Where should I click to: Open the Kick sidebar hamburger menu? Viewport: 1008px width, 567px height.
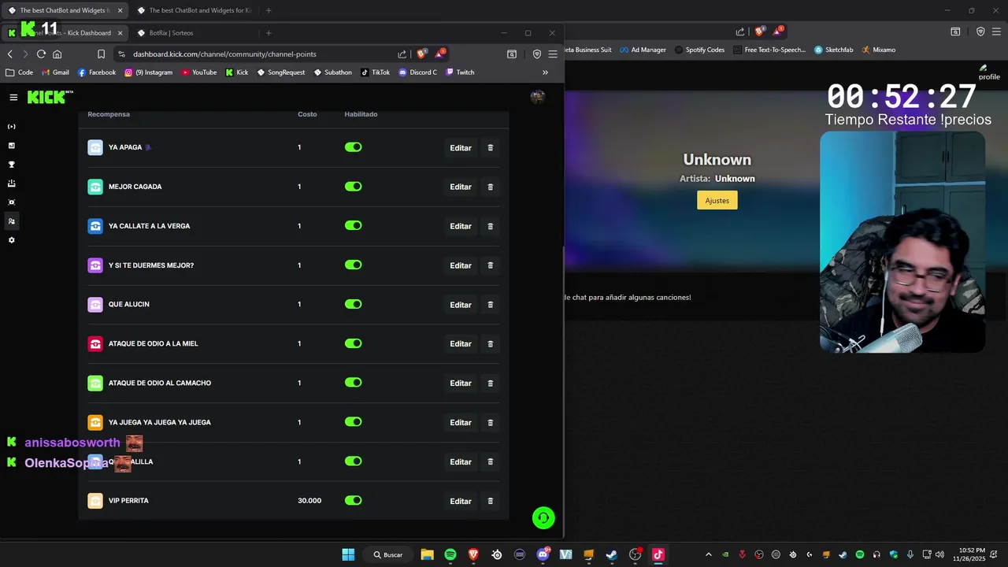tap(13, 98)
